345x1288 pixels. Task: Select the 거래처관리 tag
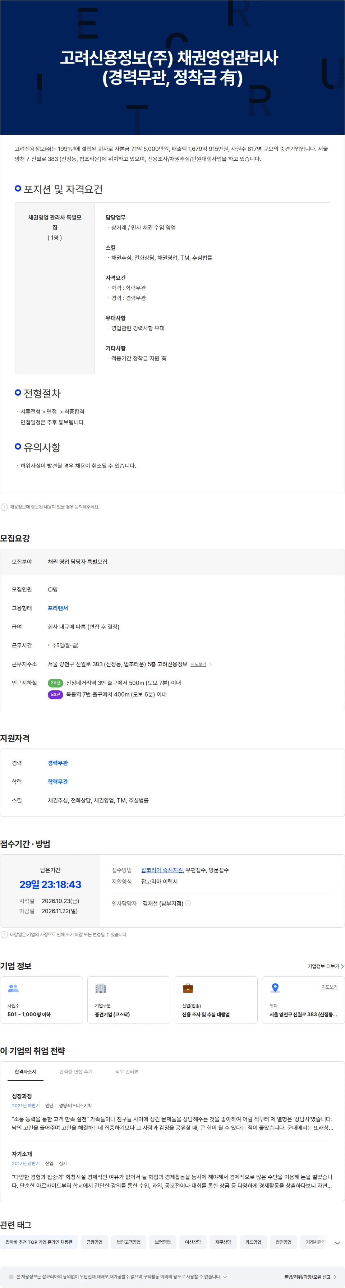point(315,1242)
